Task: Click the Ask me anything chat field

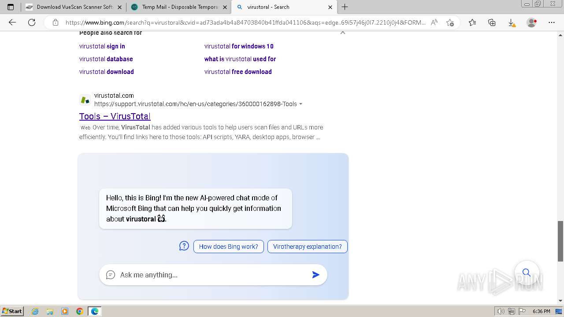Action: pos(213,275)
